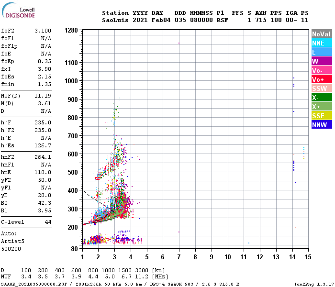This screenshot has height=287, width=335.
Task: Click the MUF(D) value 11.19
Action: (43, 96)
